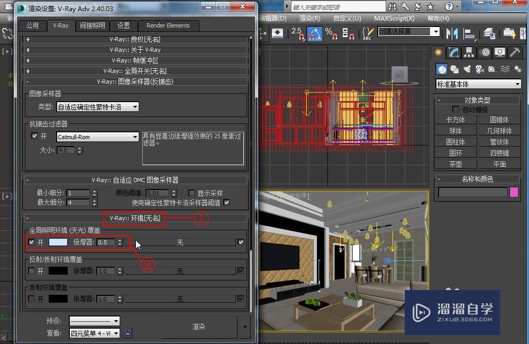The width and height of the screenshot is (529, 344).
Task: Click the 渲染 render button
Action: point(199,327)
